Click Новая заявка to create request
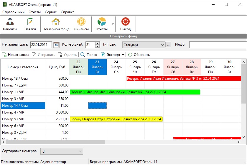 16,55
